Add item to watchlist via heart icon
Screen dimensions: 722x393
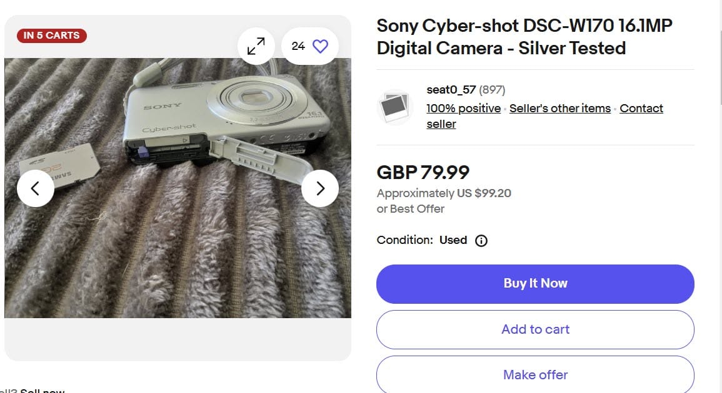[x=320, y=46]
